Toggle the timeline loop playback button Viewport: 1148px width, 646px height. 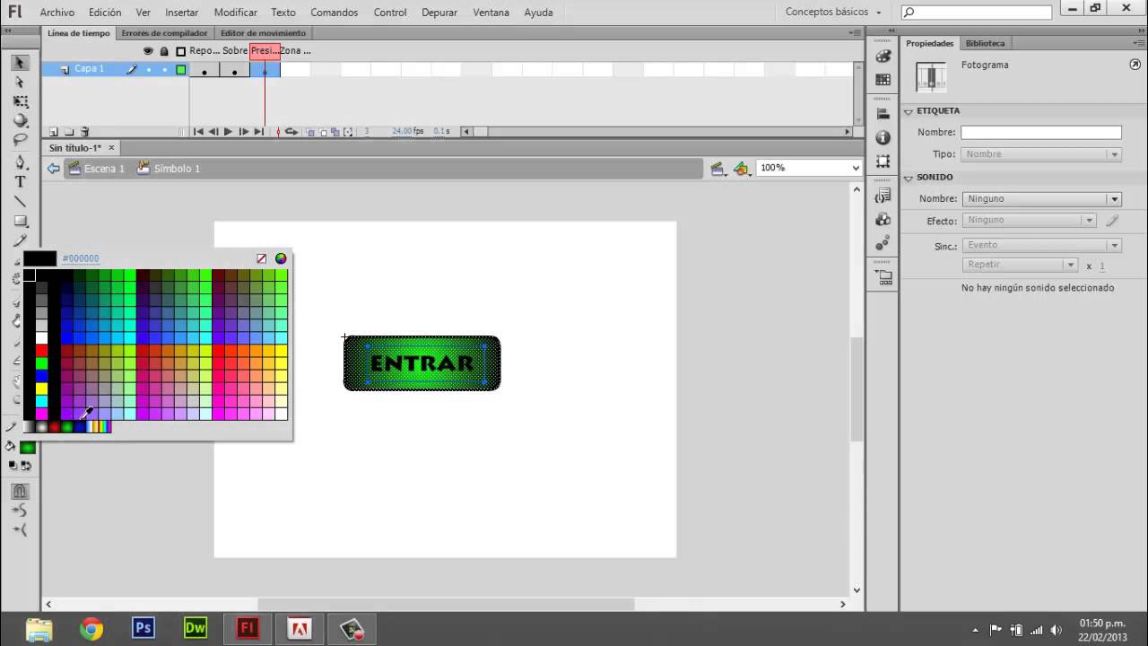[x=291, y=132]
